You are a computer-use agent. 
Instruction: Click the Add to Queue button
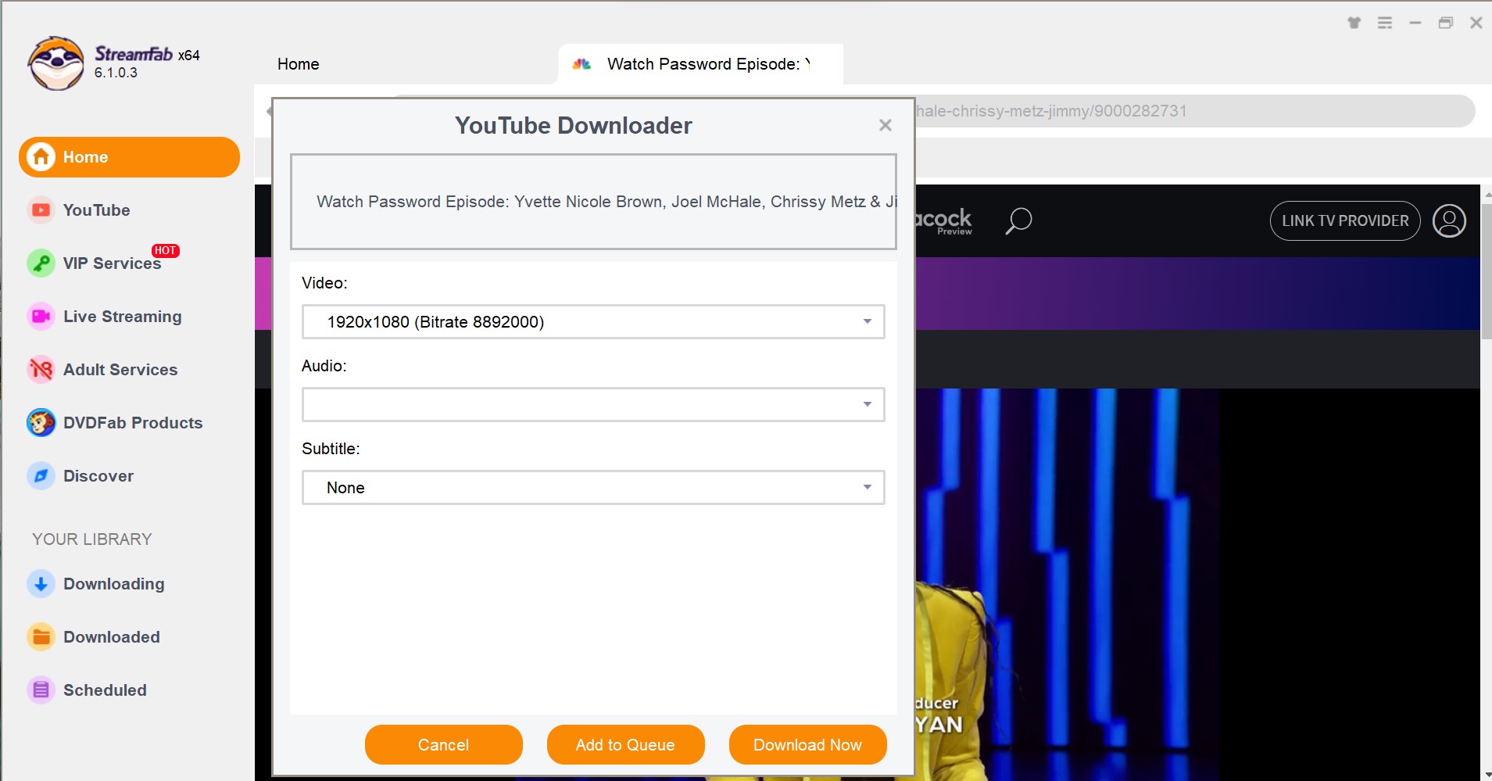(625, 745)
